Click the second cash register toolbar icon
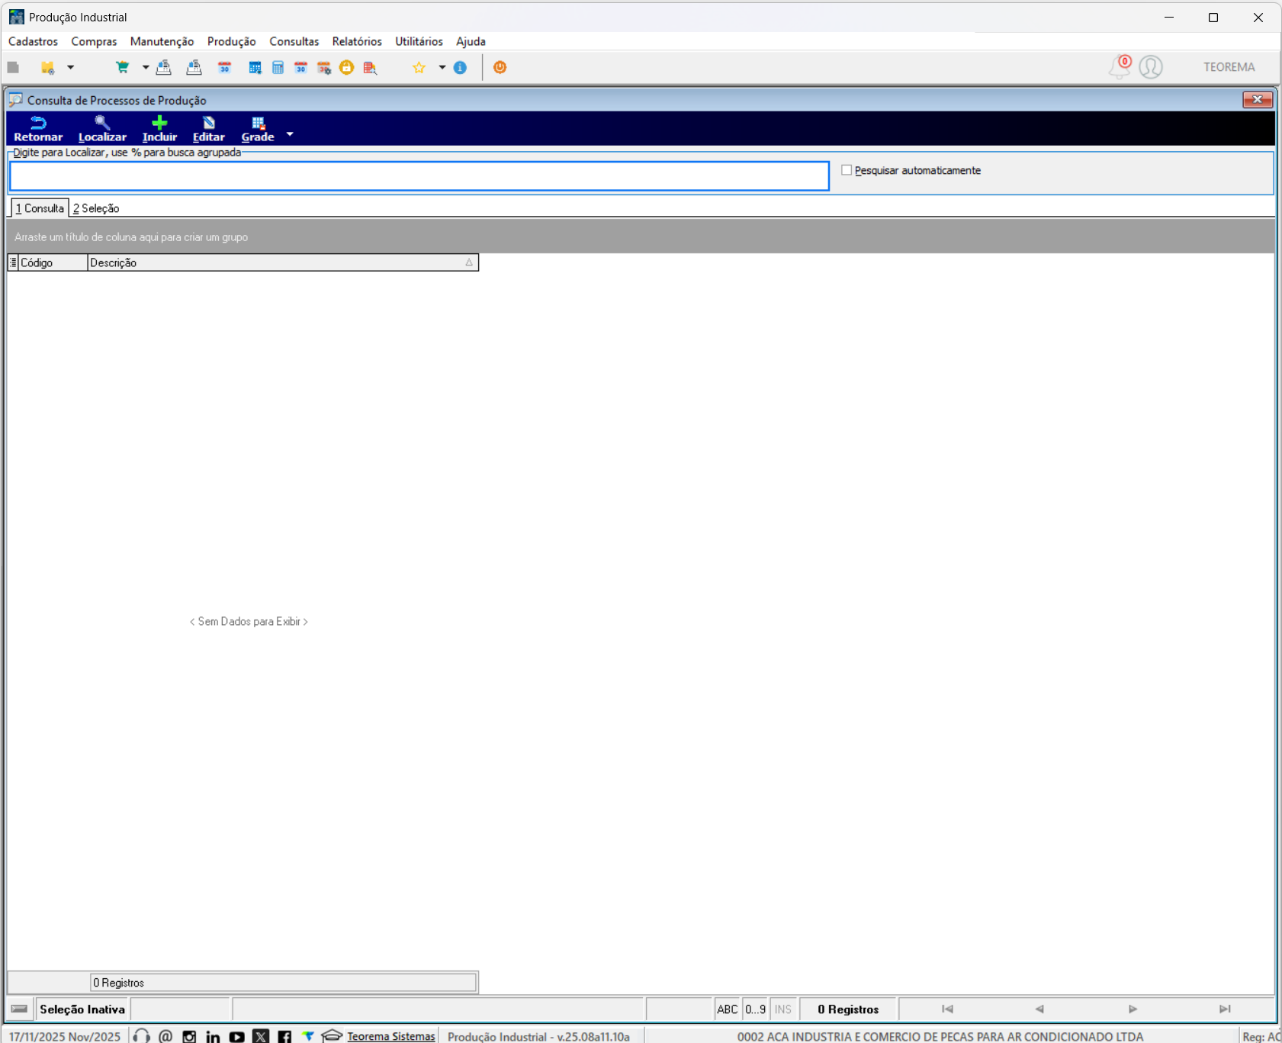The image size is (1282, 1043). tap(194, 67)
